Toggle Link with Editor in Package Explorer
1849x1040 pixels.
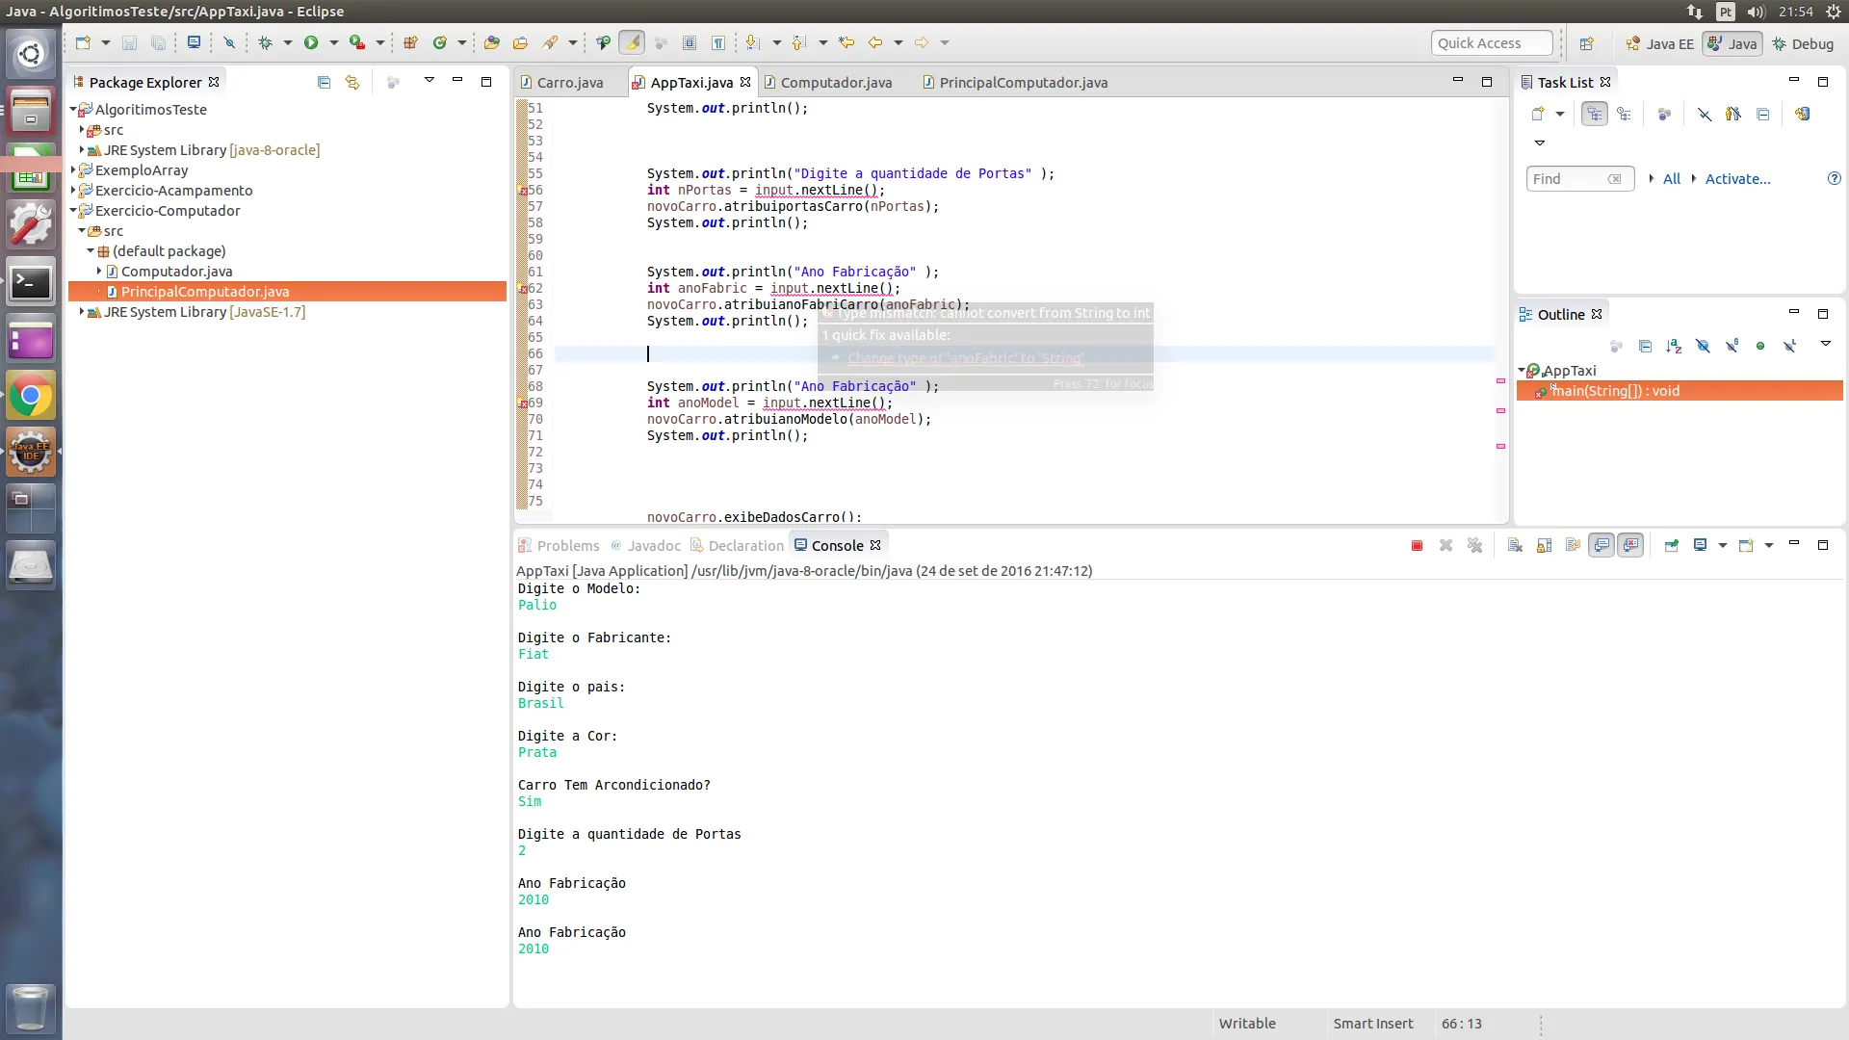click(352, 83)
